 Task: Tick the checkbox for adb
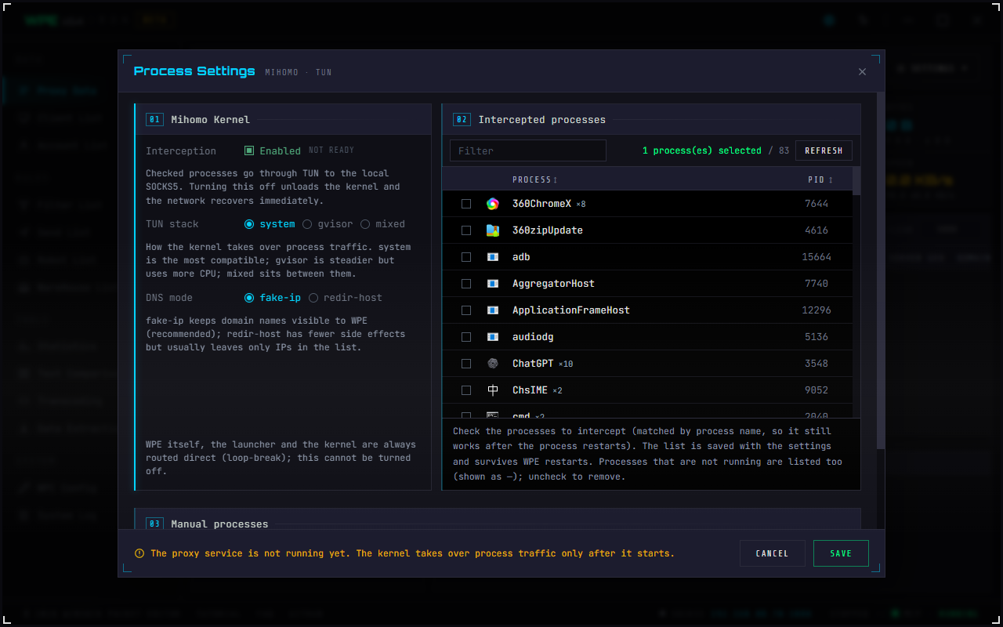point(466,257)
